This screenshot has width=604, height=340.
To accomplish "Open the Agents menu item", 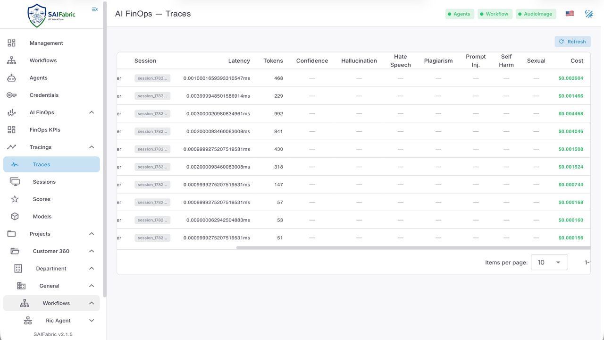I will 51,78.
